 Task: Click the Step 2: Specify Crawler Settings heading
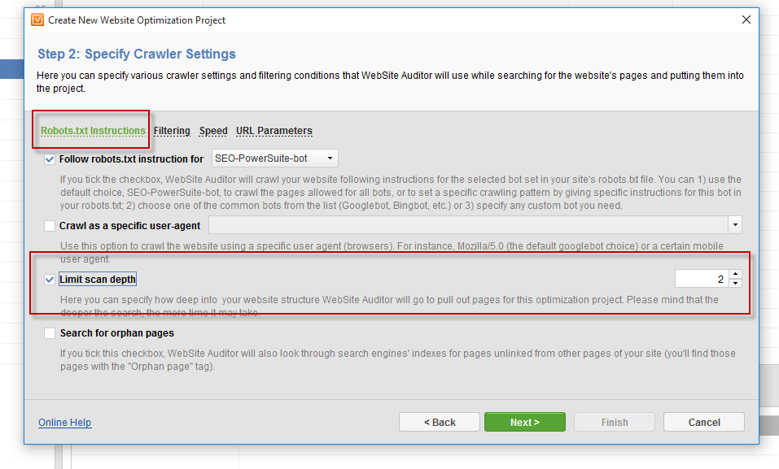click(137, 54)
